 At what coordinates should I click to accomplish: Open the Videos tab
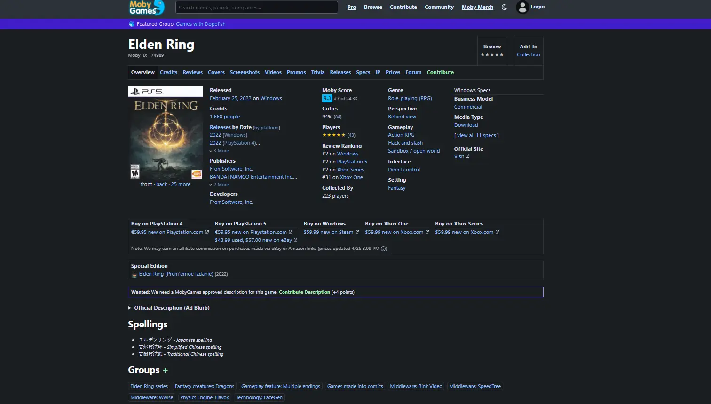coord(273,72)
